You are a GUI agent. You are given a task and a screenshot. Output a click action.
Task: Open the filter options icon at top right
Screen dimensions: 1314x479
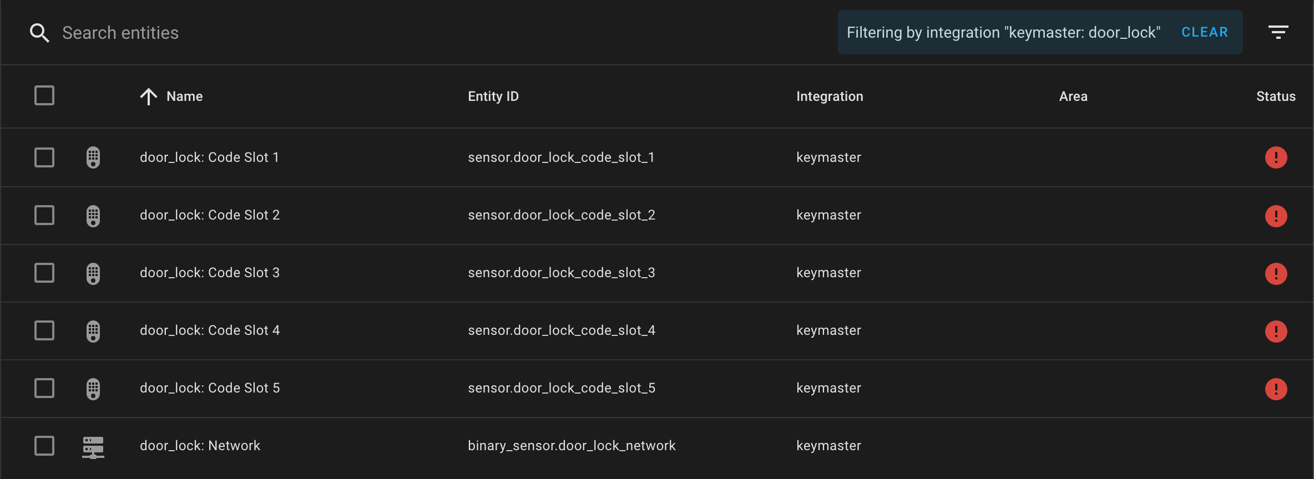click(x=1278, y=32)
